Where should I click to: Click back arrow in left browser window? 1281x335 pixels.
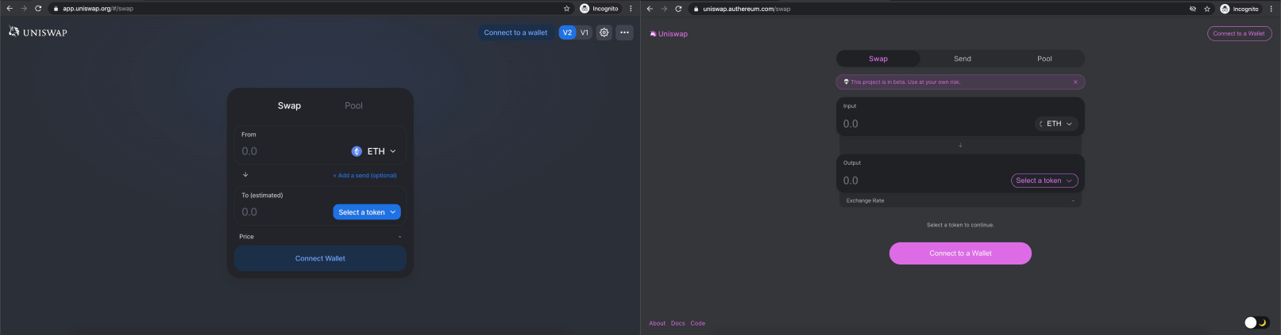pyautogui.click(x=10, y=9)
